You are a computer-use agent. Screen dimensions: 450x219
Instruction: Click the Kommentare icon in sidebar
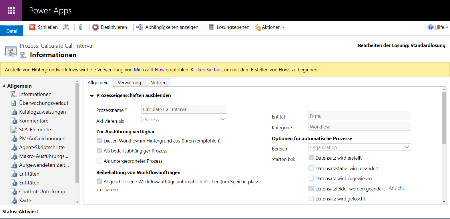click(x=14, y=121)
